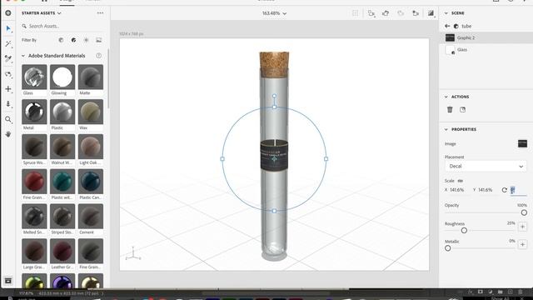Select the Hand tool

pos(8,134)
